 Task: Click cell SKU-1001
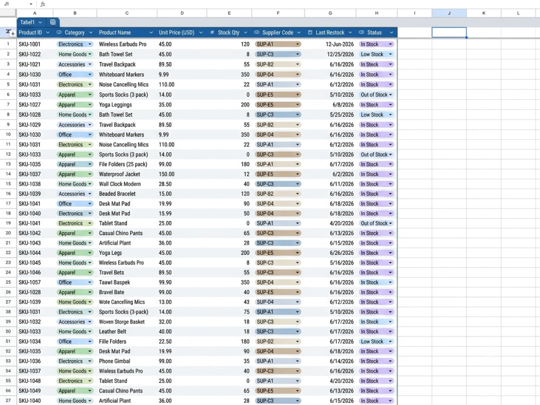pos(35,44)
